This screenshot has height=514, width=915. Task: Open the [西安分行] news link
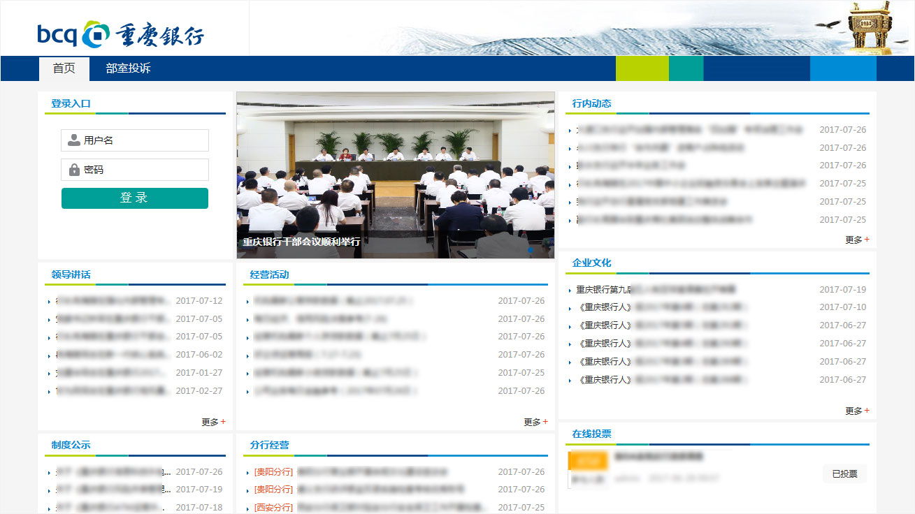tap(350, 508)
